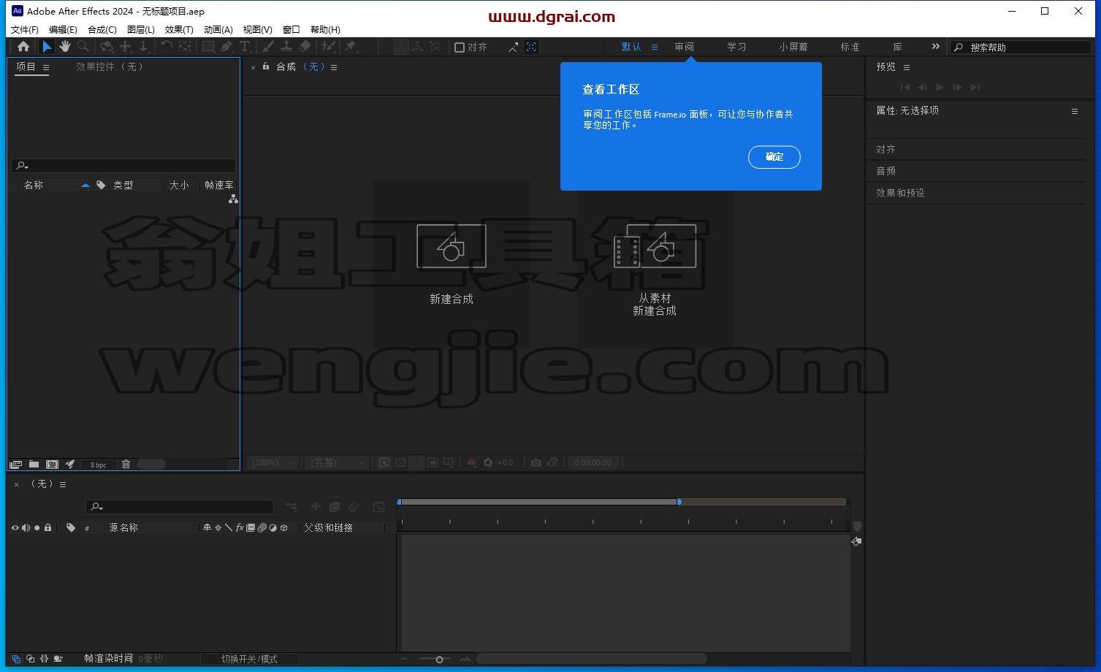Click the 切换开关/模式 button
1101x672 pixels.
tap(249, 659)
